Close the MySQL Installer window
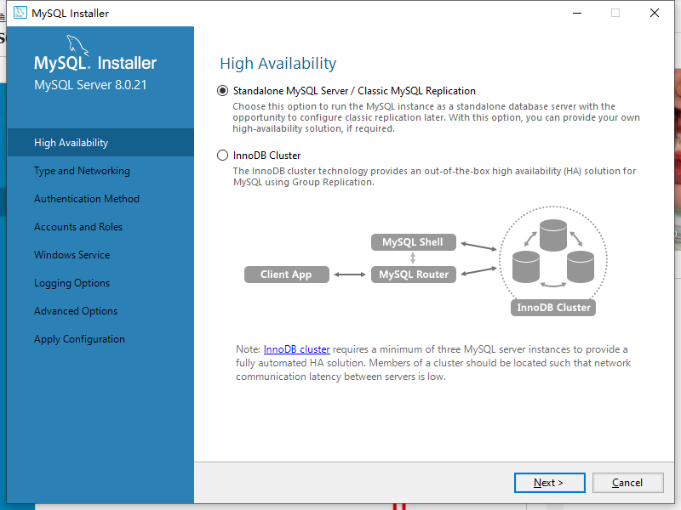The height and width of the screenshot is (510, 681). [x=655, y=13]
